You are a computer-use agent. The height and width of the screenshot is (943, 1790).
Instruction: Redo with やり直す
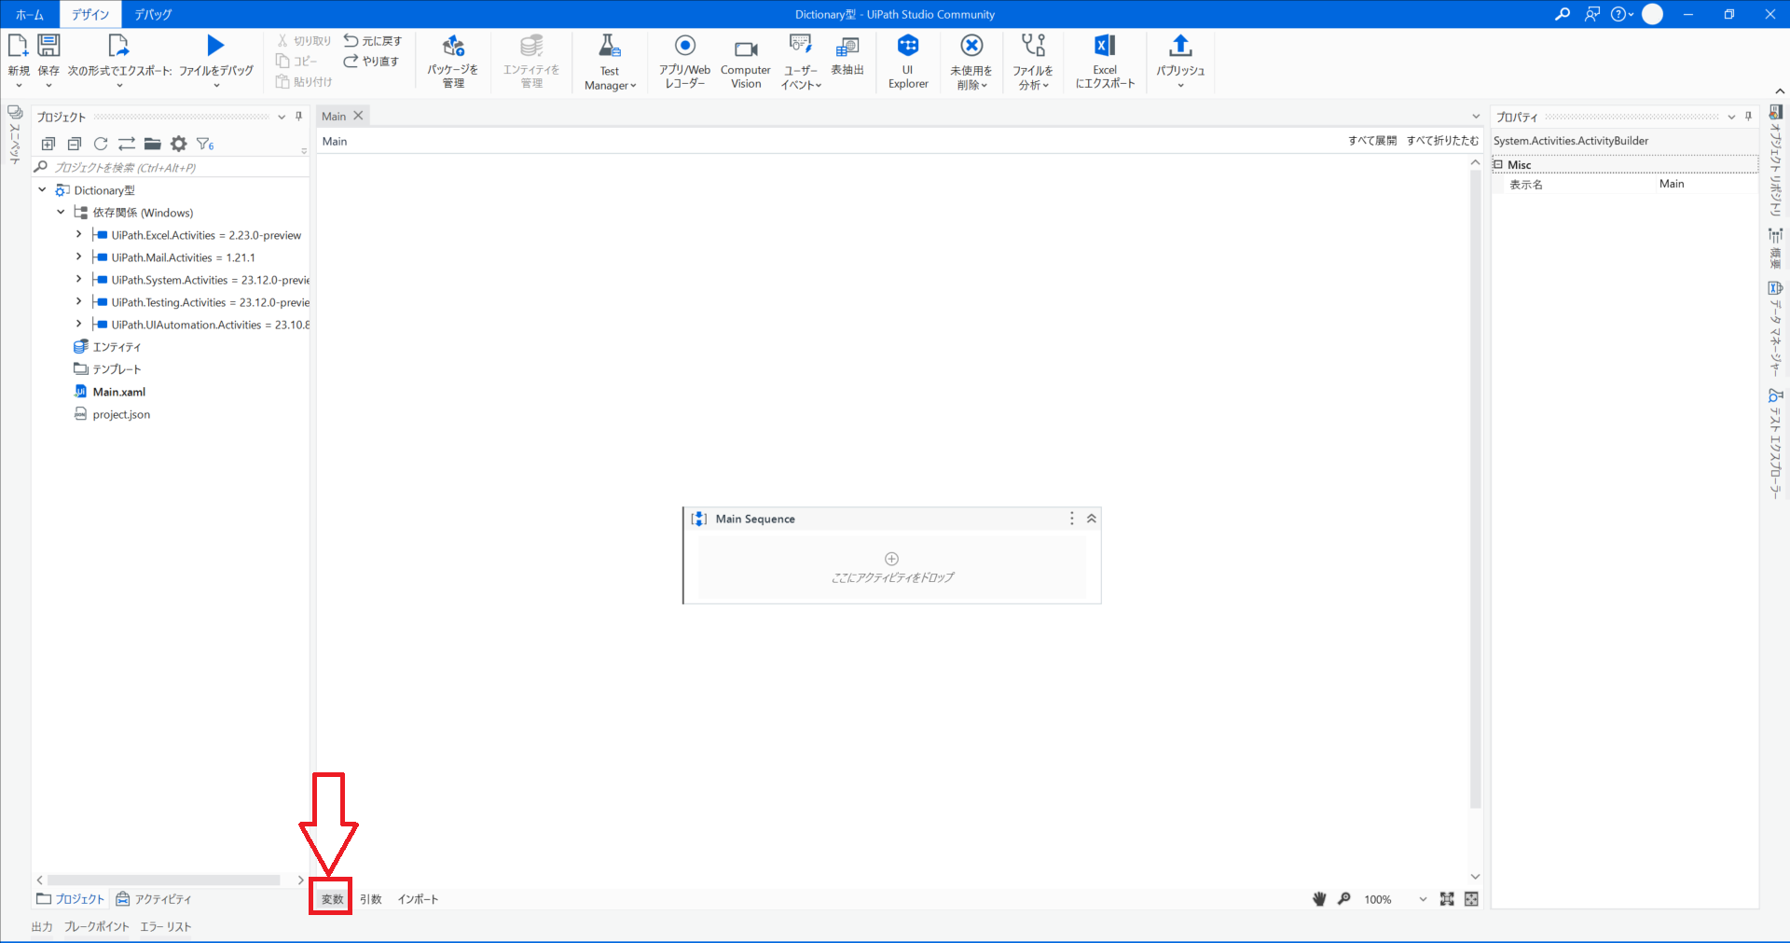pos(371,62)
